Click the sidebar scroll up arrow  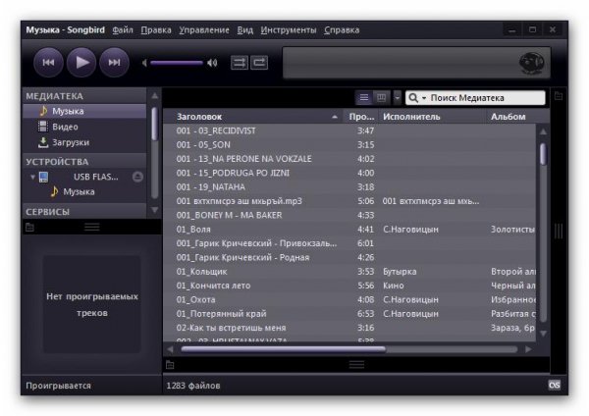(155, 96)
